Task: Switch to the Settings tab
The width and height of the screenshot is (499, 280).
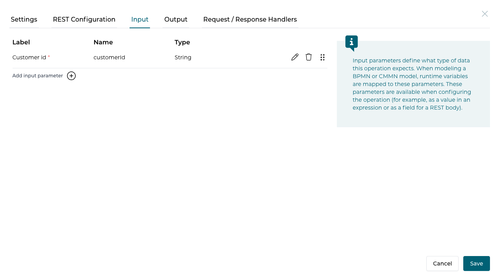Action: (24, 19)
